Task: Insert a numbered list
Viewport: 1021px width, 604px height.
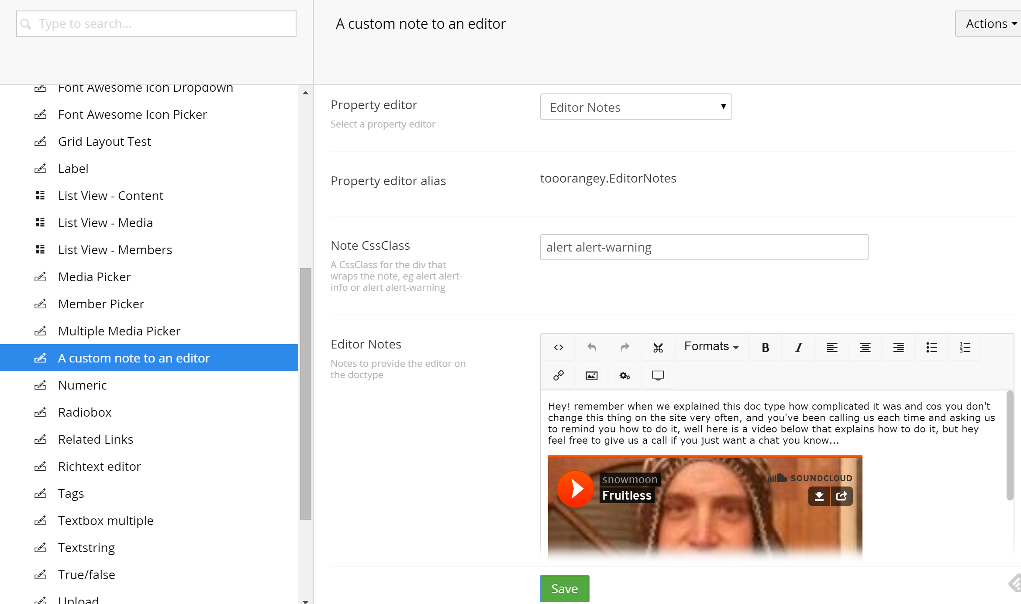Action: point(965,347)
